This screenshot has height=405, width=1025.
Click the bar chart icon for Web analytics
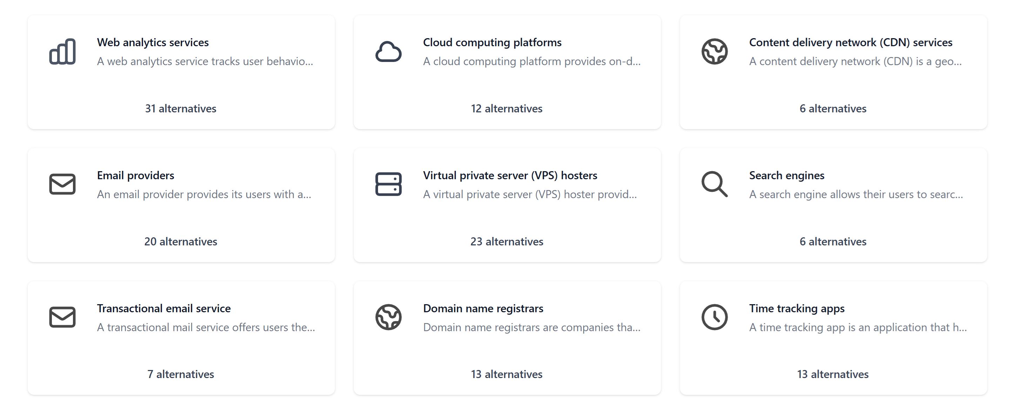[62, 51]
